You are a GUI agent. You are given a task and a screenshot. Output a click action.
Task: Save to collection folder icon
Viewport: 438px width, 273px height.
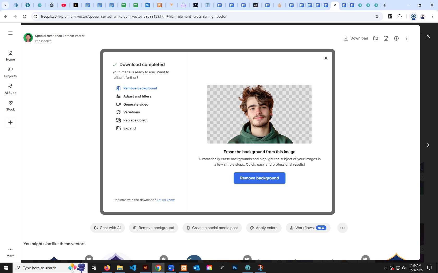376,38
